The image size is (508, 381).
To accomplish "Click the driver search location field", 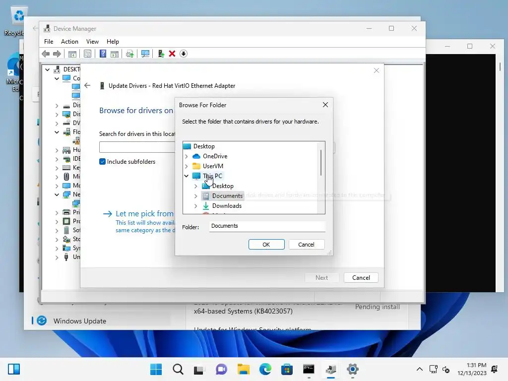I will click(x=137, y=147).
